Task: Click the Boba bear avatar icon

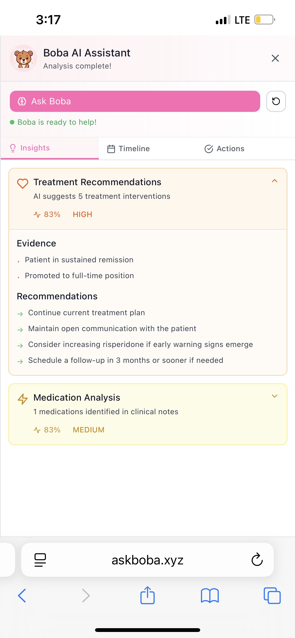Action: tap(23, 58)
